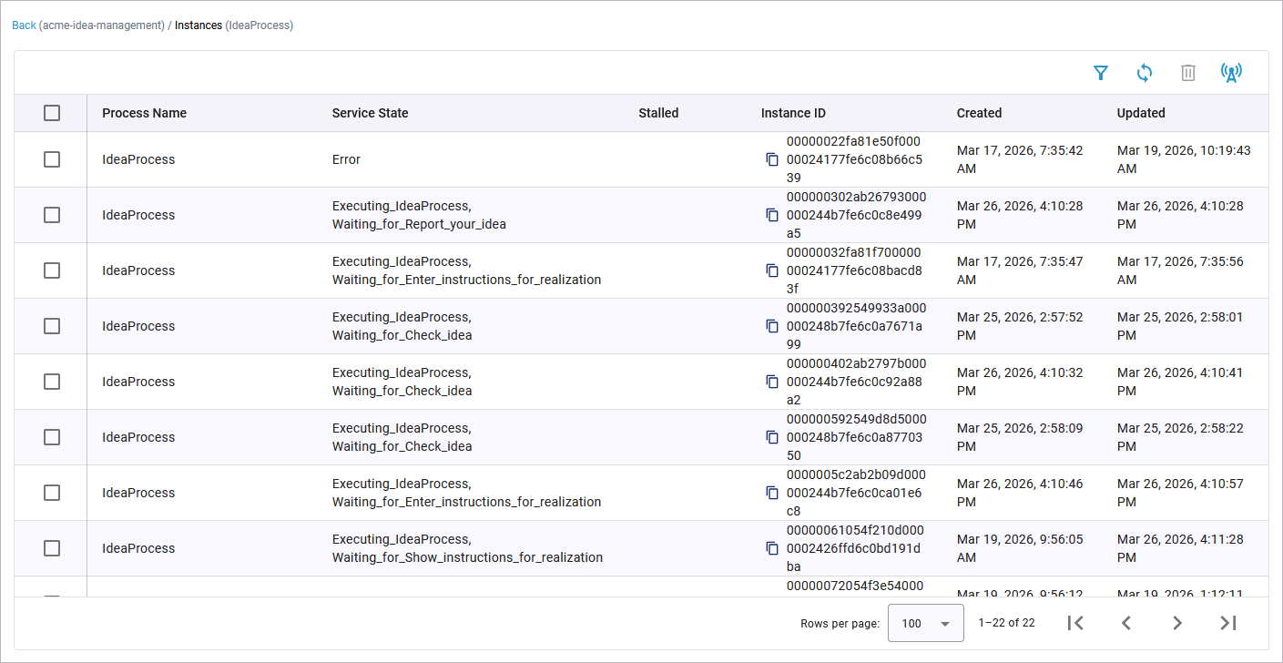Viewport: 1283px width, 663px height.
Task: Open the Rows per page dropdown
Action: tap(925, 624)
